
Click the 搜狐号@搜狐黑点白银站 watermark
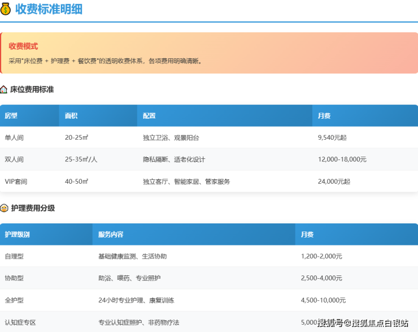(x=363, y=323)
